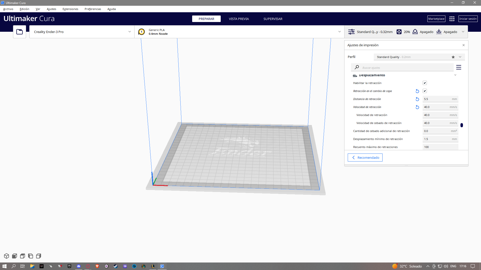The image size is (481, 270).
Task: Switch to the VISTA PREVIA tab
Action: (x=238, y=19)
